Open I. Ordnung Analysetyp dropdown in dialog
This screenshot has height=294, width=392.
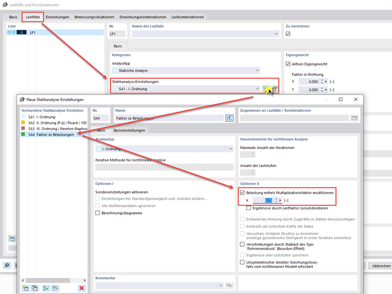point(230,149)
